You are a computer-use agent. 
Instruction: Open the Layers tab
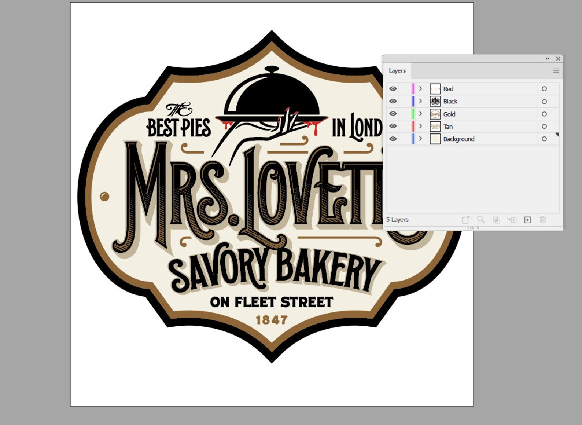397,70
